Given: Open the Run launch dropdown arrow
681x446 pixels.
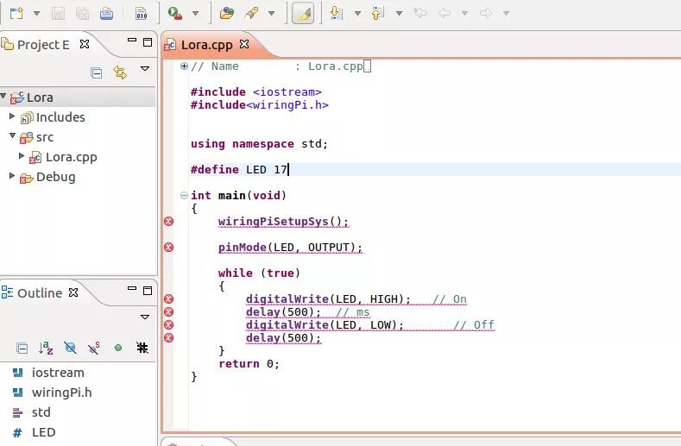Looking at the screenshot, I should click(x=195, y=14).
